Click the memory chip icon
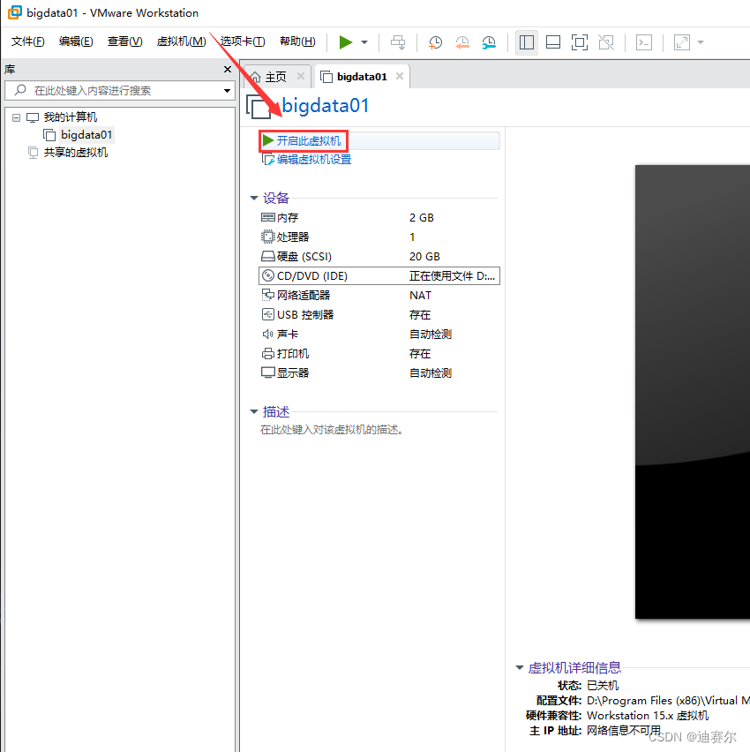Screen dimensions: 750x752 point(267,218)
